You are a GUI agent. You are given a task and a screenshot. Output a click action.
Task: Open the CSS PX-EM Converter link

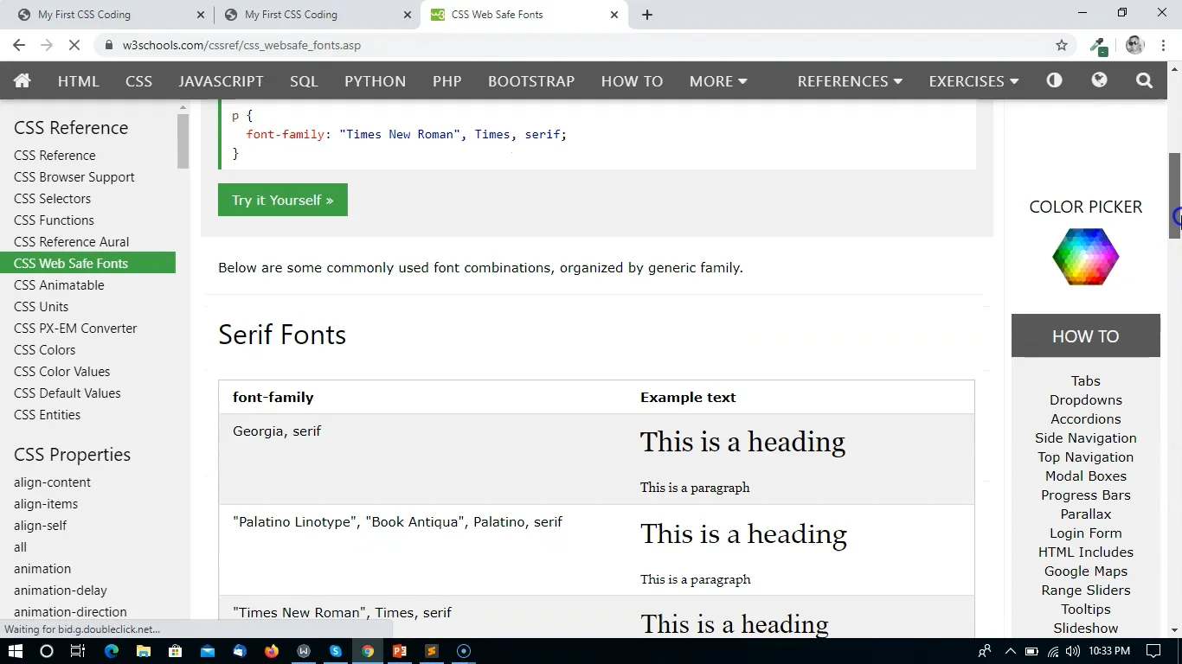[75, 329]
